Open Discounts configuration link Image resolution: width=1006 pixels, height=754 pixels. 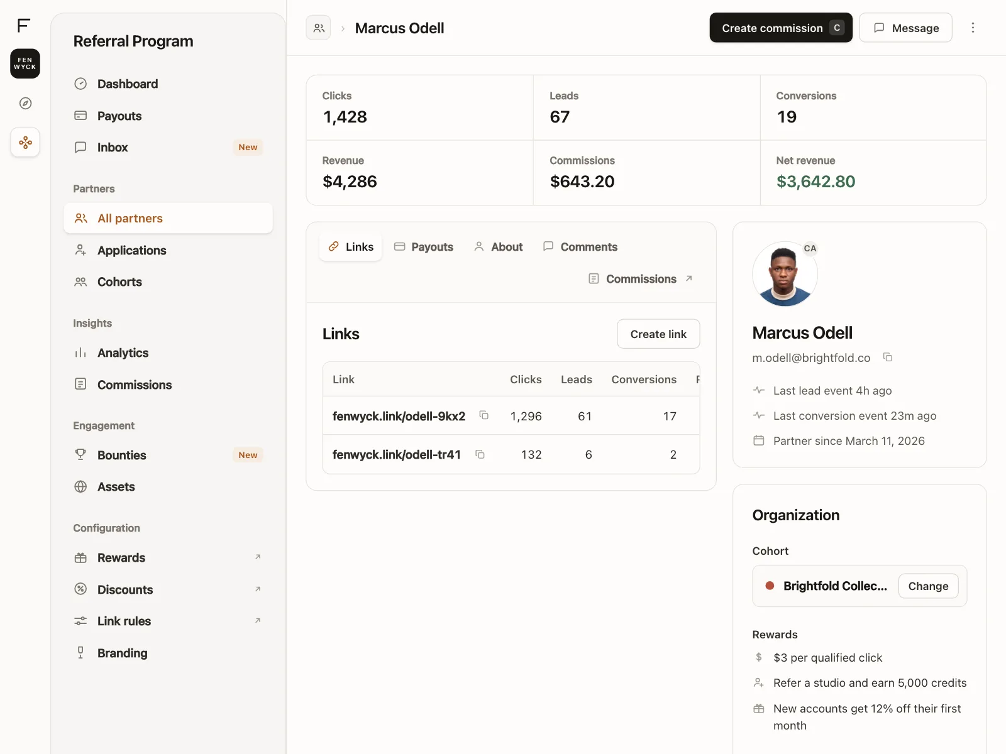[x=168, y=589]
